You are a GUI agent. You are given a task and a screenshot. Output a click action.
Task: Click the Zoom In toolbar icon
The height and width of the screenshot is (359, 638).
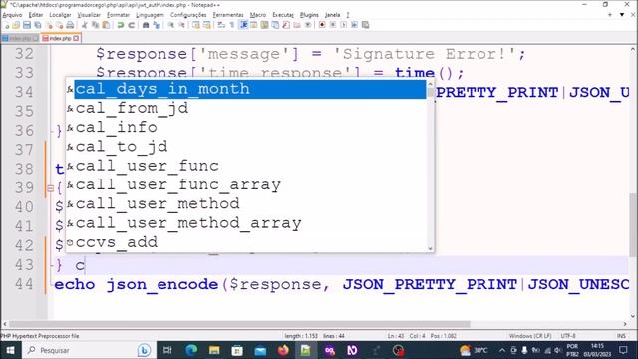170,25
